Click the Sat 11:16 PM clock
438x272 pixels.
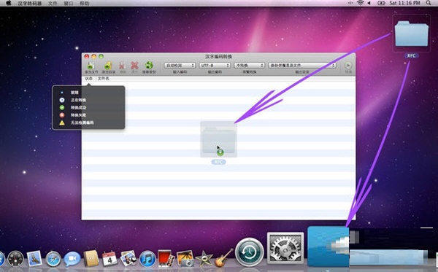404,3
